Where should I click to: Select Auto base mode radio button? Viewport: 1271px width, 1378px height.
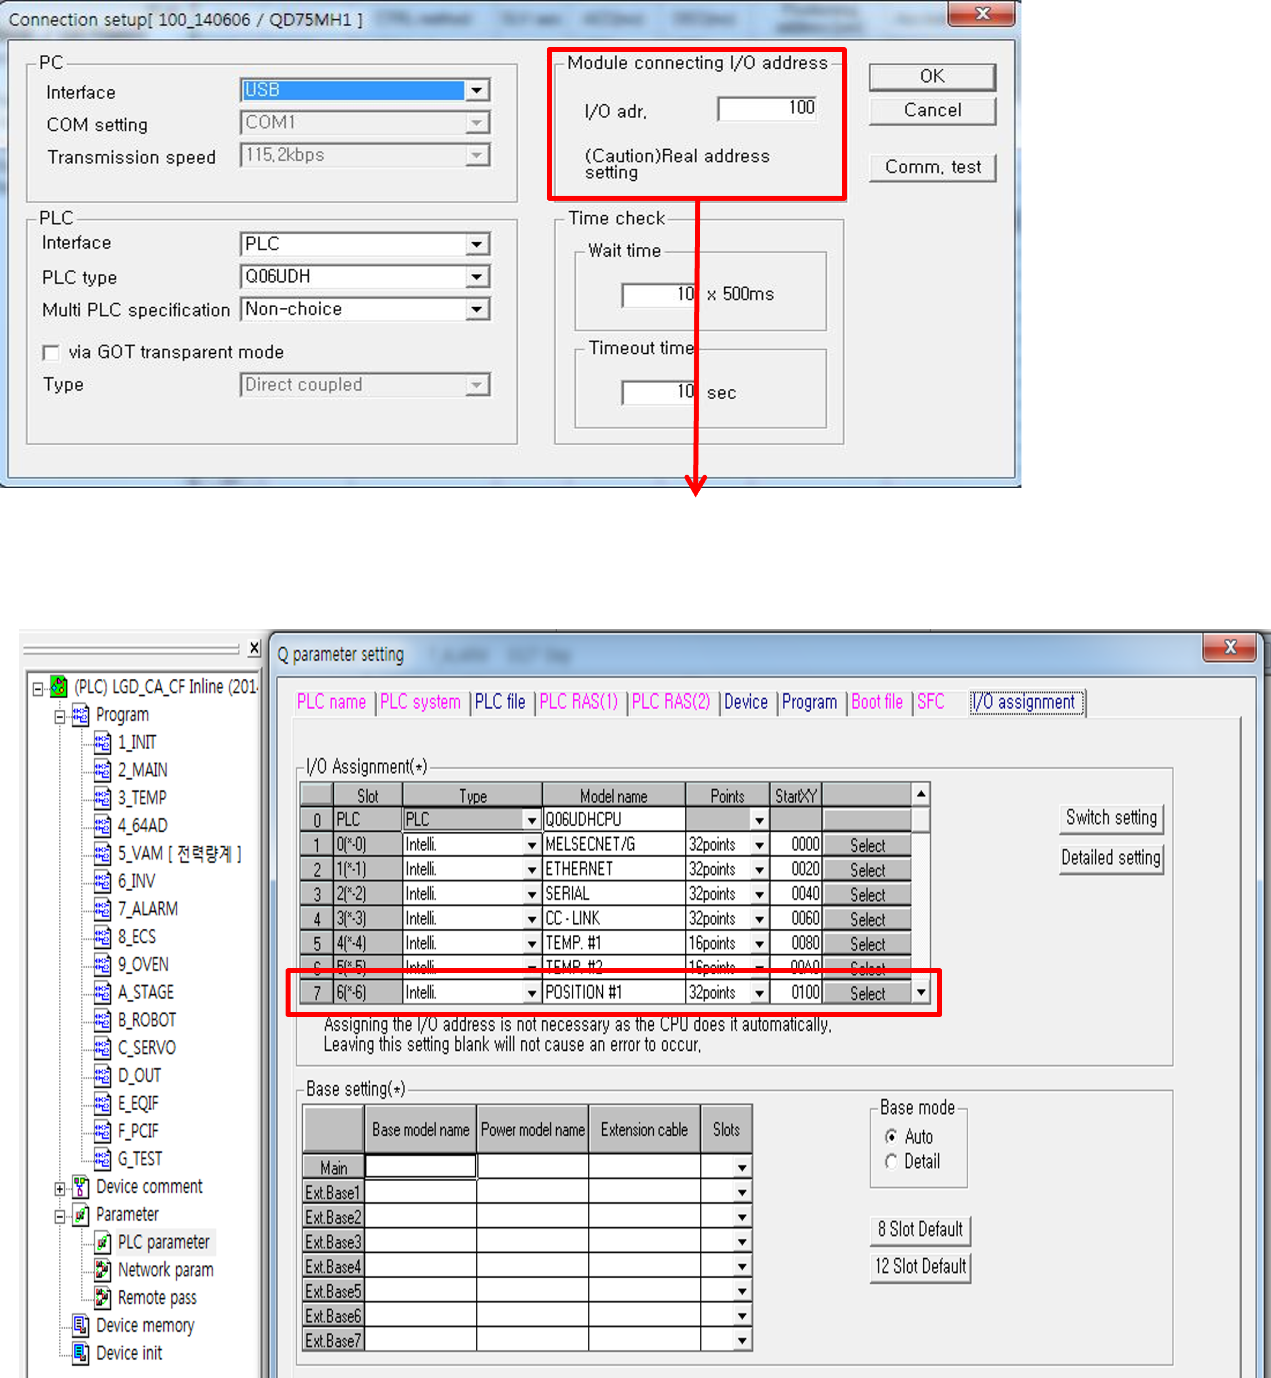click(891, 1136)
